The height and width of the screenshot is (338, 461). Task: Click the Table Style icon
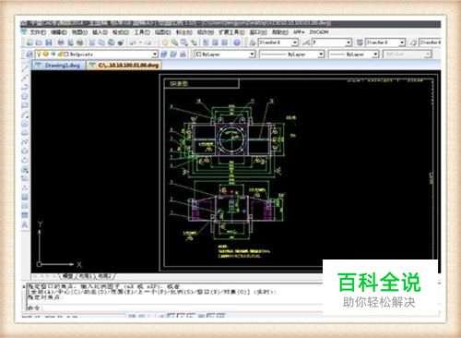(x=360, y=42)
